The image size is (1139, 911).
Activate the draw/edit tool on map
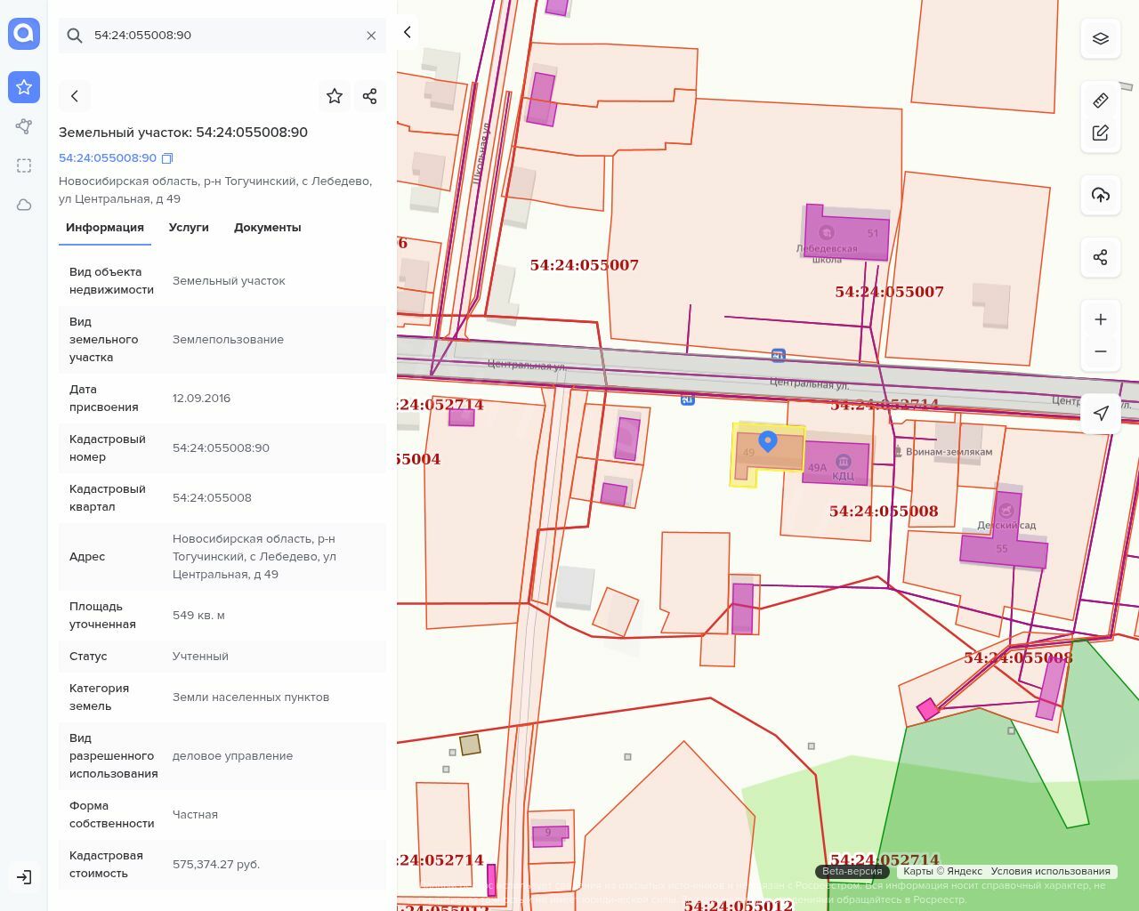(x=1101, y=133)
